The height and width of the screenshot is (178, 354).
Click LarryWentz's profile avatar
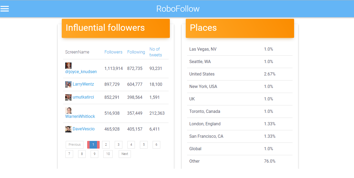point(68,84)
